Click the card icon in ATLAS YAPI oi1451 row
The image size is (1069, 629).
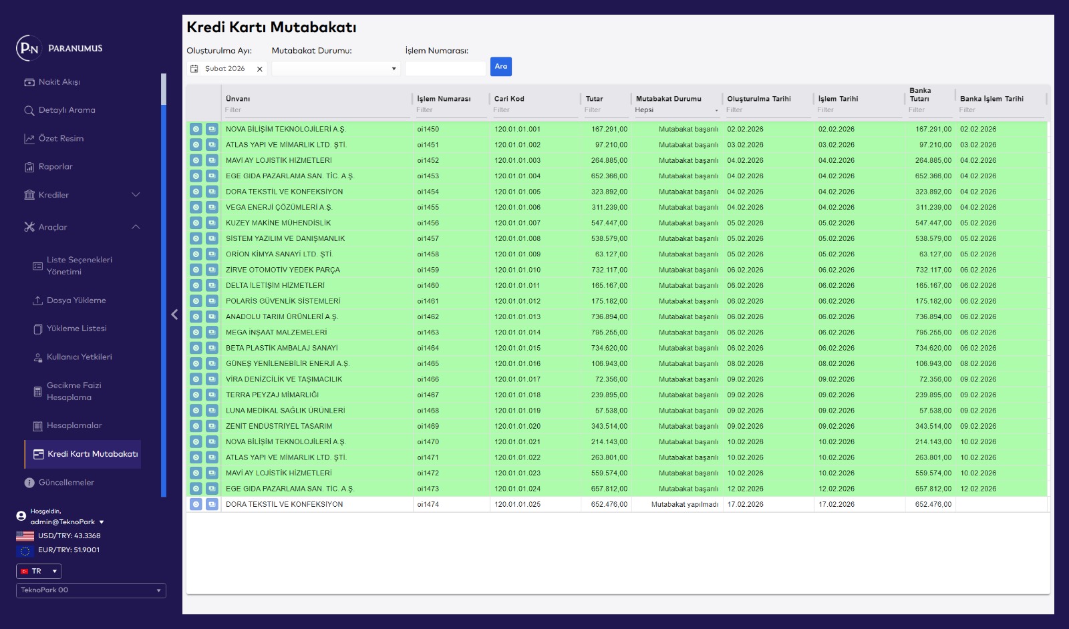(212, 145)
